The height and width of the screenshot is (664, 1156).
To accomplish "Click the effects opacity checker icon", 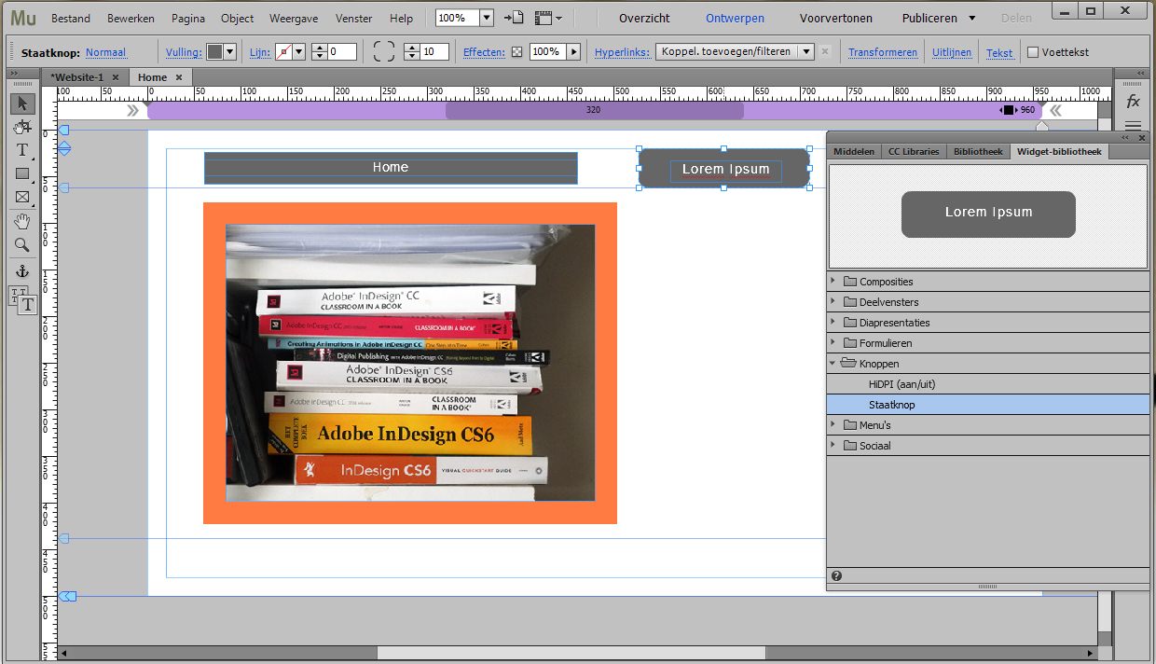I will pyautogui.click(x=517, y=52).
